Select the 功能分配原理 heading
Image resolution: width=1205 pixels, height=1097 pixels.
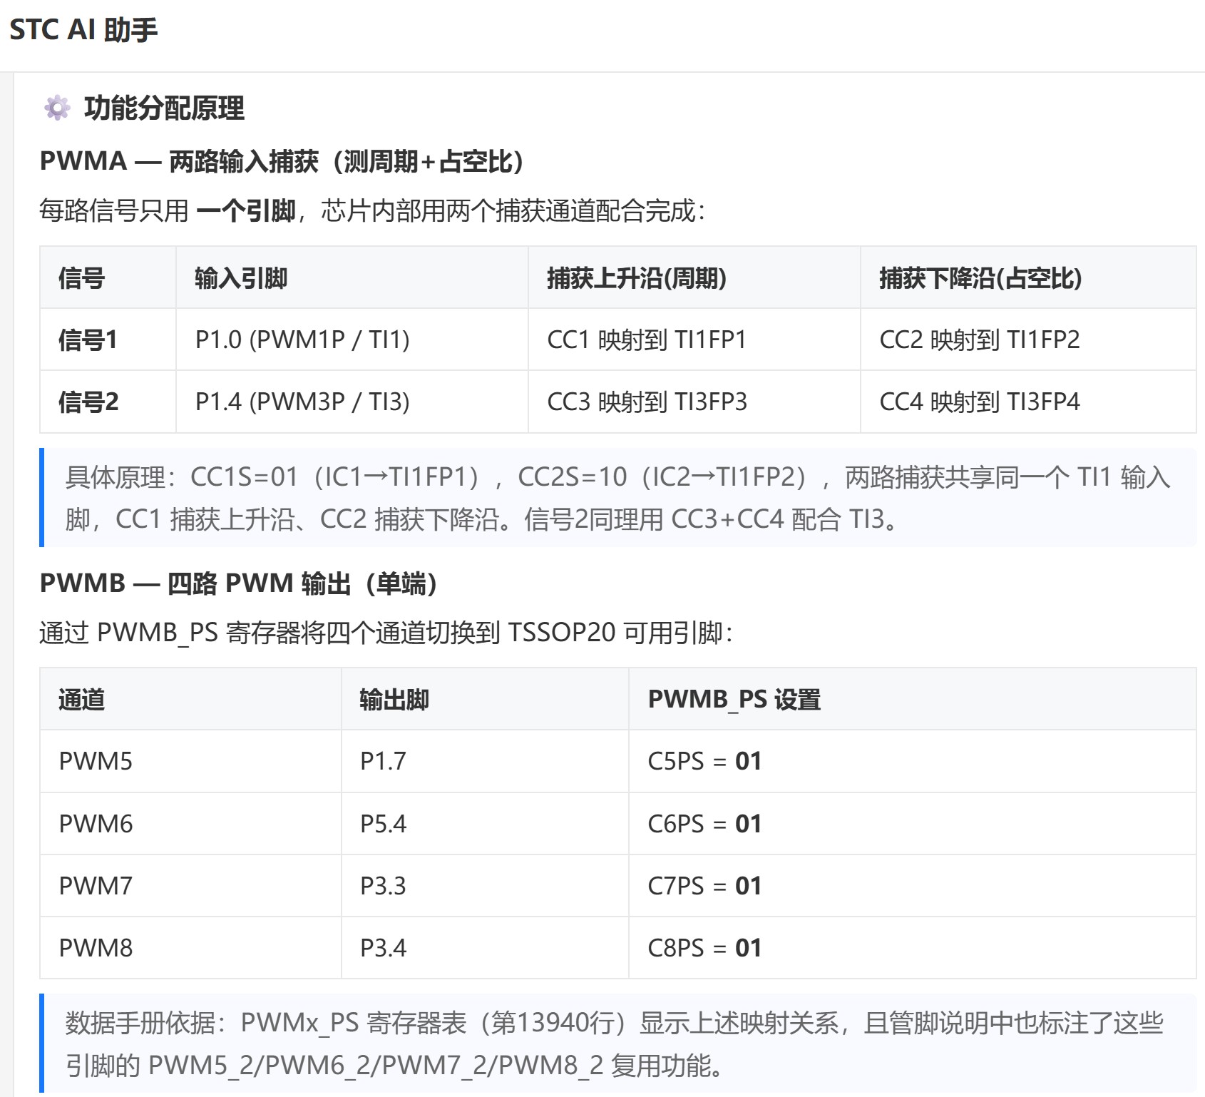tap(164, 108)
